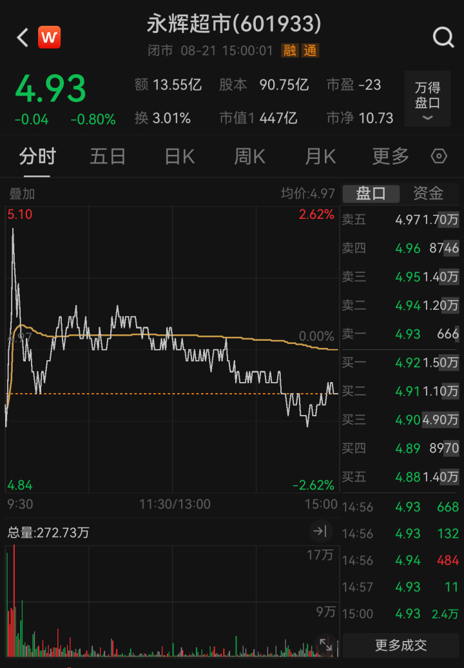Switch to the 日K tab
The width and height of the screenshot is (464, 668).
pos(179,156)
